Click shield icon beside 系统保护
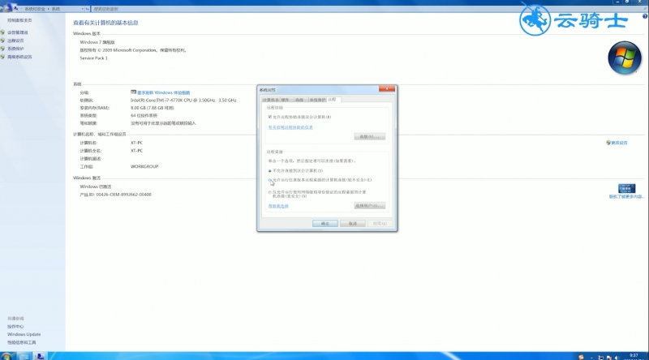The height and width of the screenshot is (360, 649). click(x=3, y=49)
